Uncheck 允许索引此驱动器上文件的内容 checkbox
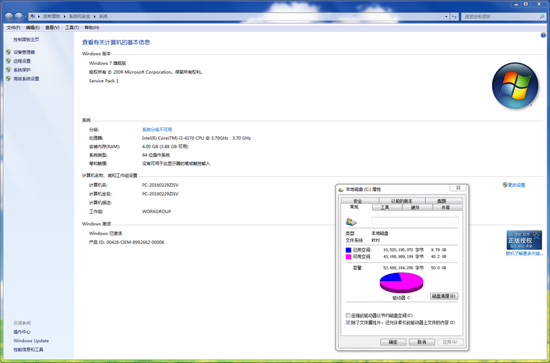The image size is (550, 363). (x=348, y=322)
